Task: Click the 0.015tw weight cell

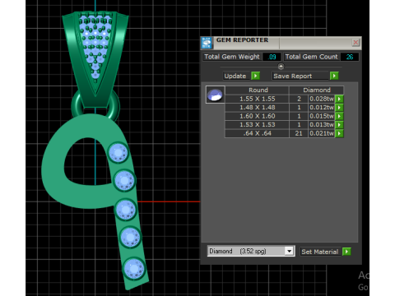Action: (322, 116)
